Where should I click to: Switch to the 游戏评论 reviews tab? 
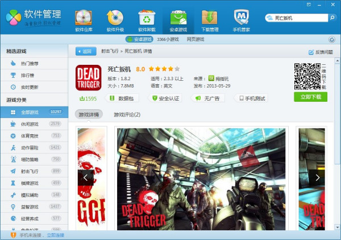tap(127, 114)
